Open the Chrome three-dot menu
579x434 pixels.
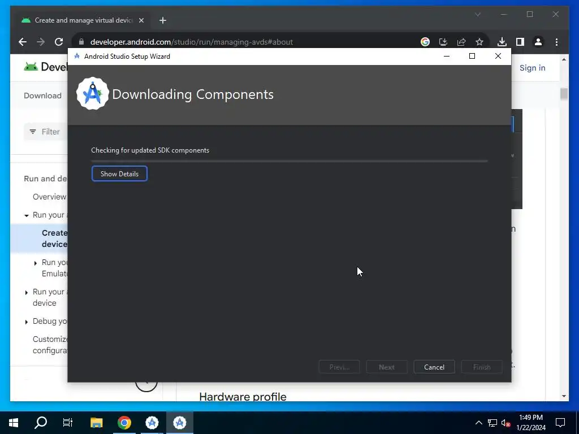click(556, 42)
